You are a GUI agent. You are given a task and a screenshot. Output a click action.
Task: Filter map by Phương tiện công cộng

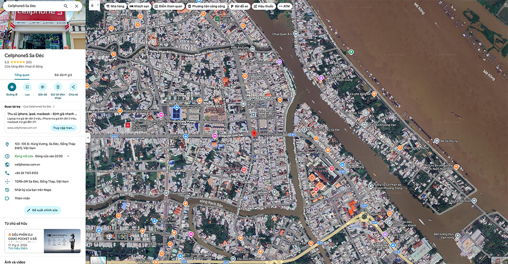click(206, 6)
